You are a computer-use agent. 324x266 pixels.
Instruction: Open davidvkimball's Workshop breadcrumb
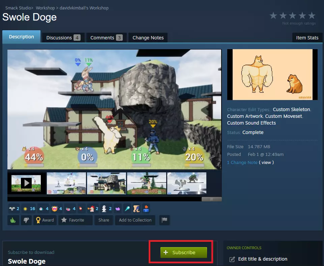coord(84,8)
